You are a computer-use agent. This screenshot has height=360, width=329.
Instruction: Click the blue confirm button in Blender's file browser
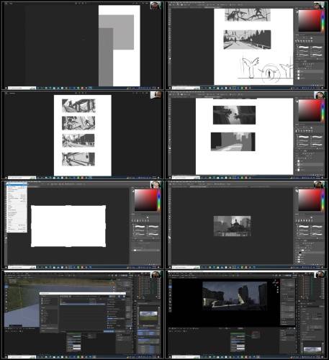point(109,331)
